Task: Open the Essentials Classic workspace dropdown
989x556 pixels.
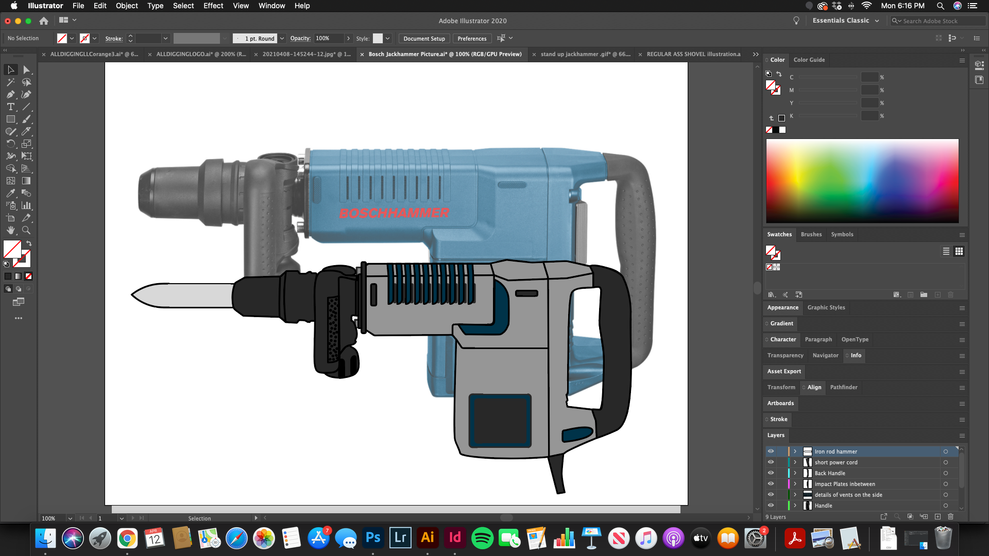Action: [x=846, y=21]
